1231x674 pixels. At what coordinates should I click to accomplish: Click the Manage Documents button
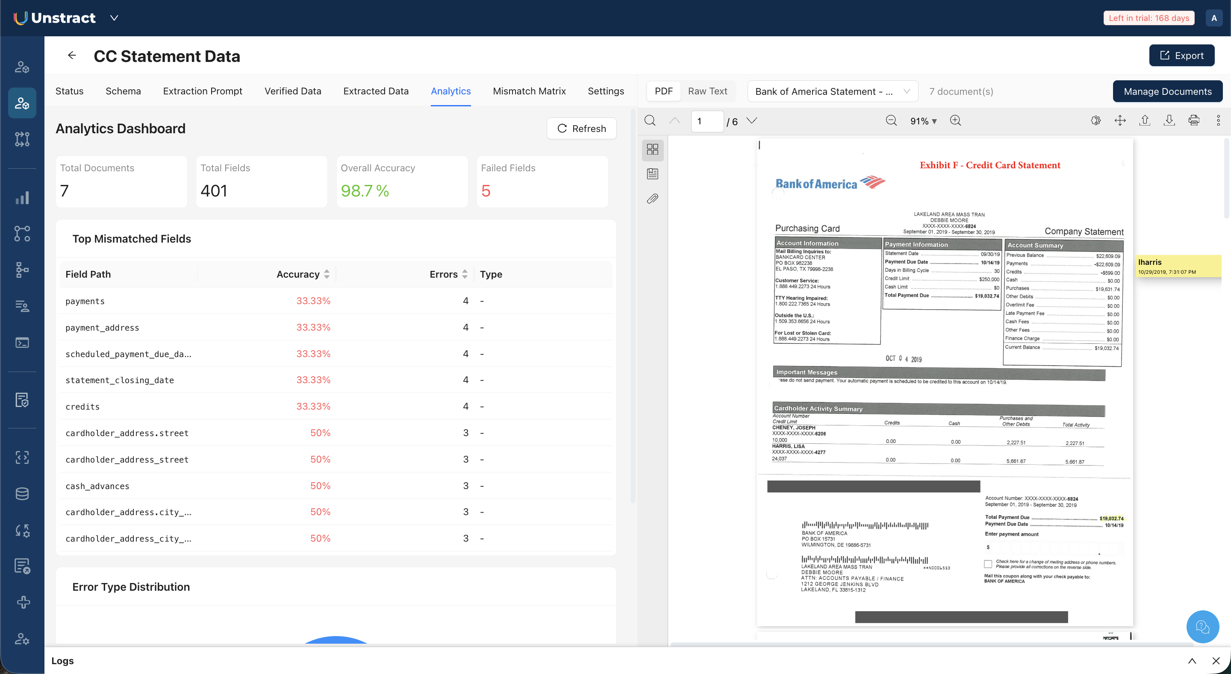coord(1167,91)
